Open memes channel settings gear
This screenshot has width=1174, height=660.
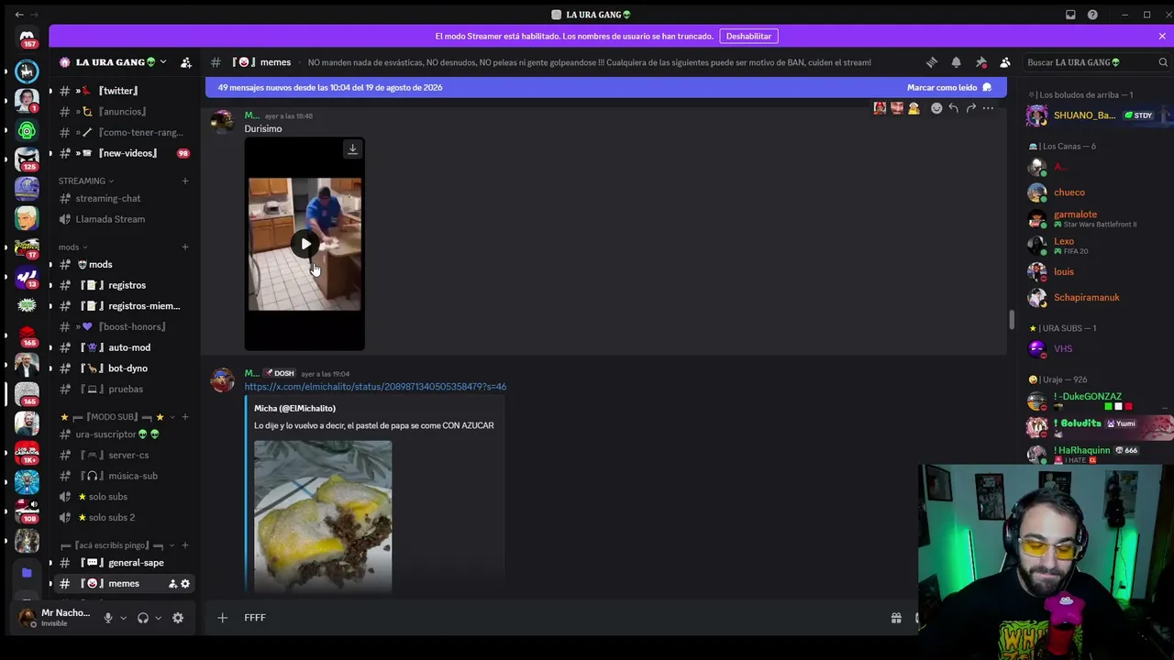185,584
